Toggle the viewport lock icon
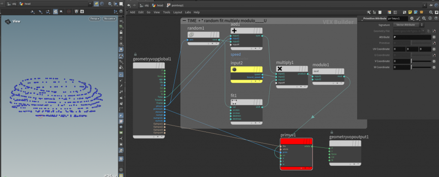 122,32
